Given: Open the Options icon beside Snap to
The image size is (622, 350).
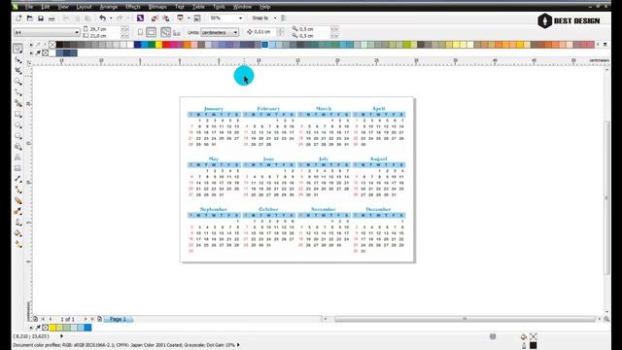Looking at the screenshot, I should click(x=284, y=18).
